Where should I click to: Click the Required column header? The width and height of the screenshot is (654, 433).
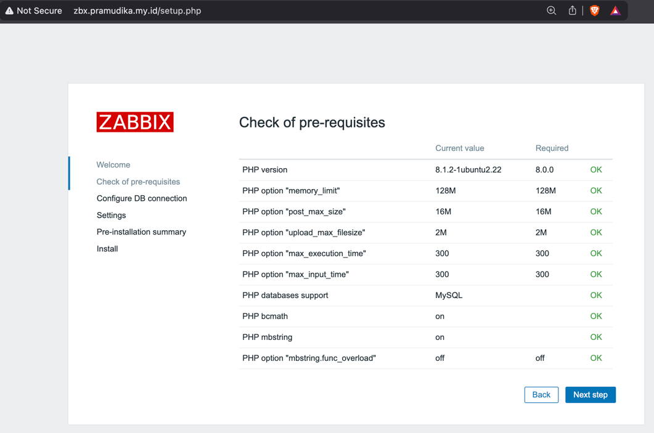click(552, 148)
